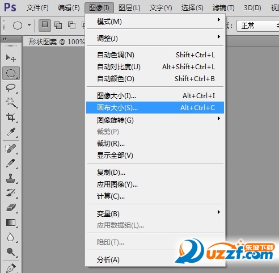Enable Add to Selection mode
The height and width of the screenshot is (273, 279).
tap(58, 25)
